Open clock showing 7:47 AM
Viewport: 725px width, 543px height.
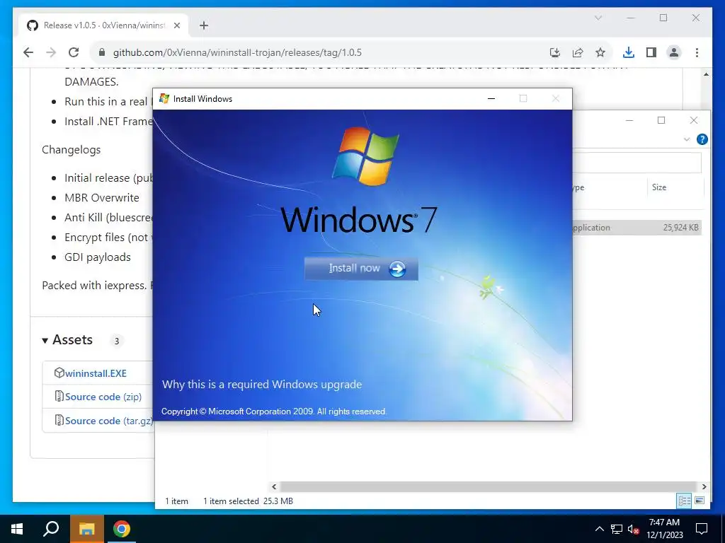(664, 529)
